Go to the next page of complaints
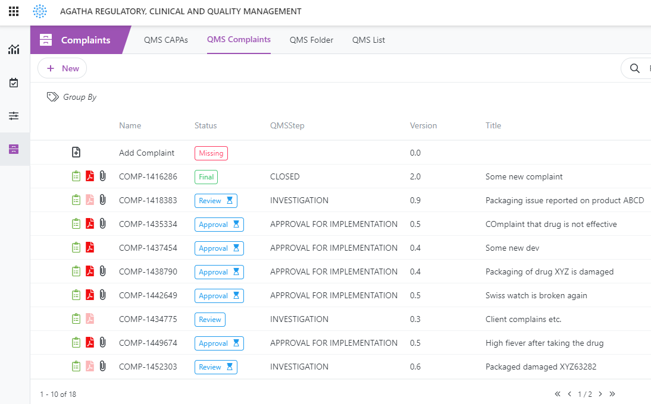The width and height of the screenshot is (651, 404). point(600,394)
